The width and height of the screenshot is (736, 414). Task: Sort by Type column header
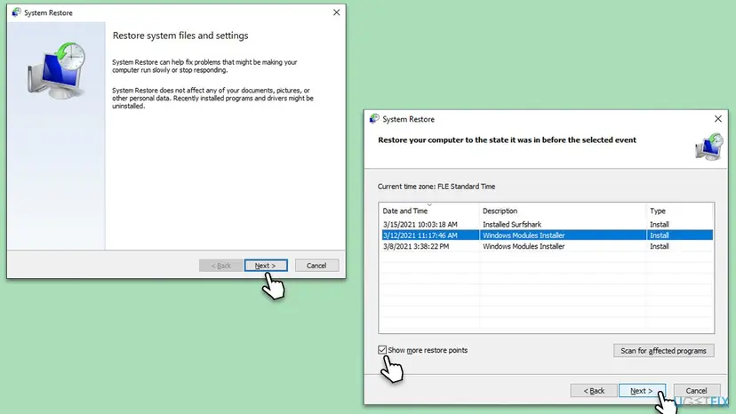pyautogui.click(x=679, y=211)
